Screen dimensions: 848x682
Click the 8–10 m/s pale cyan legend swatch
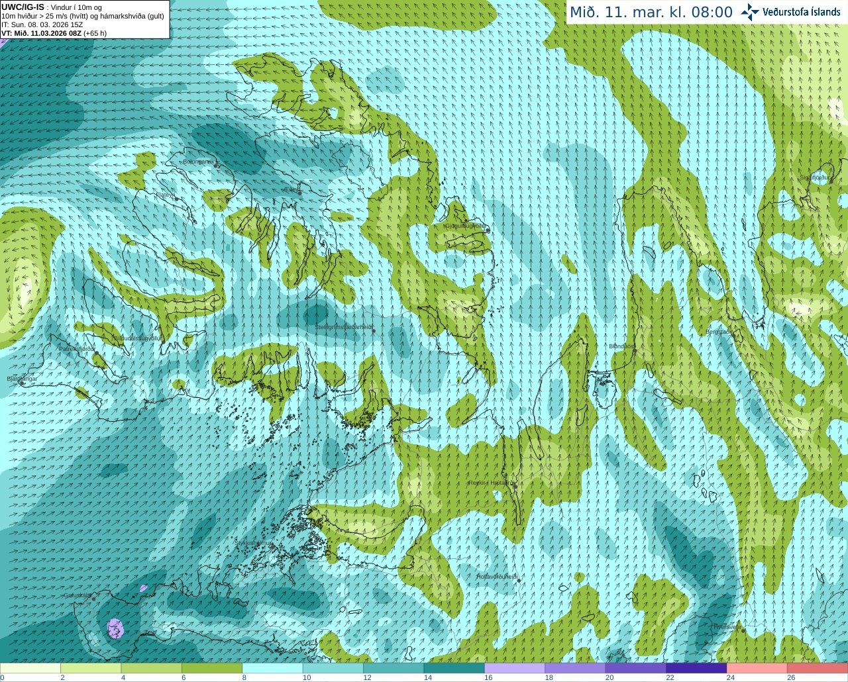272,668
